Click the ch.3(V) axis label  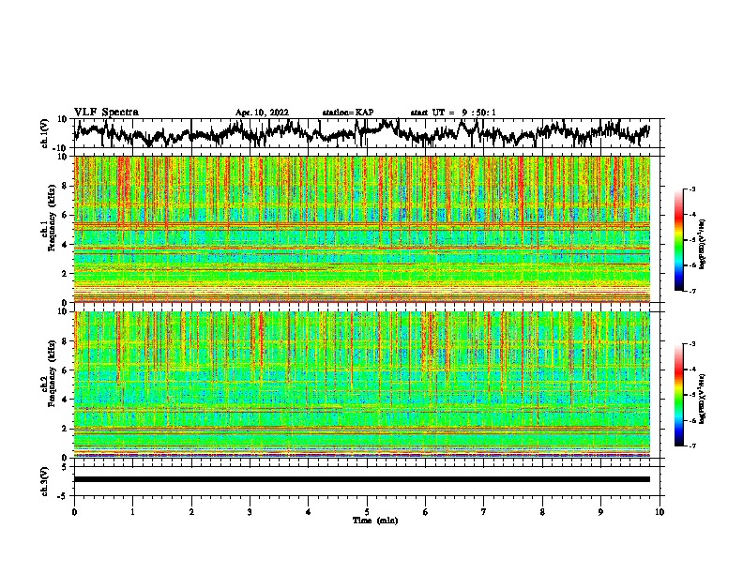pyautogui.click(x=45, y=481)
